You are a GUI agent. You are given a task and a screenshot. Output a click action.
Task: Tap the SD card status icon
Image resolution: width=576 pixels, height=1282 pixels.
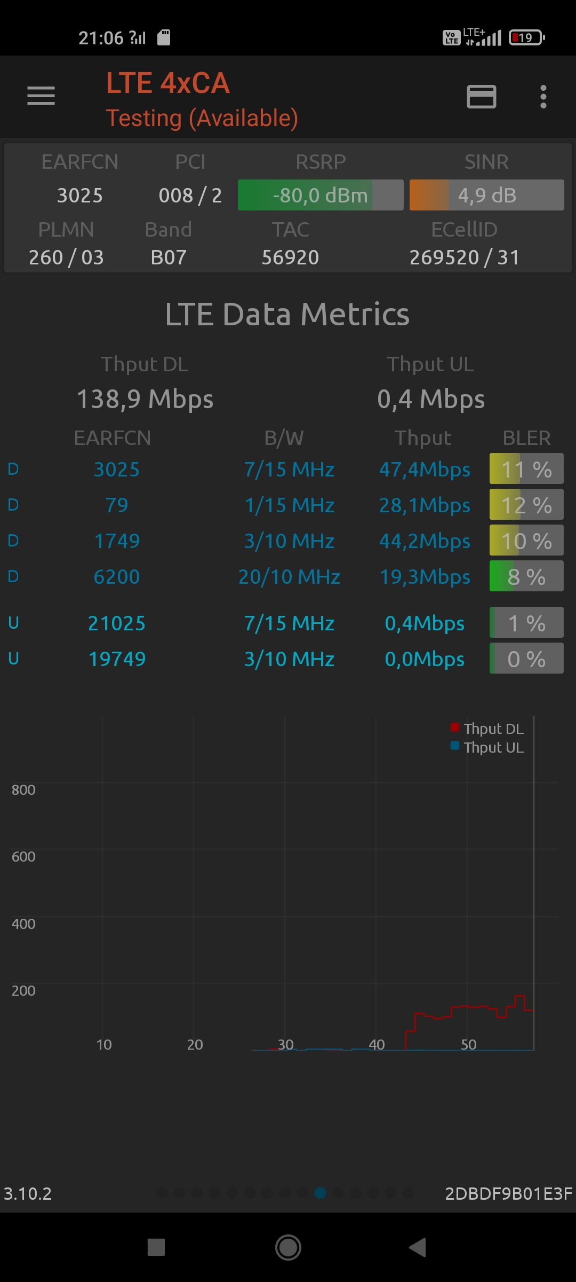(164, 37)
